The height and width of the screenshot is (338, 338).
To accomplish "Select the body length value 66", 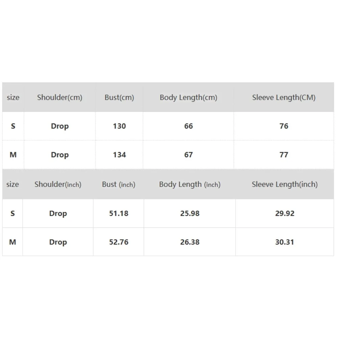I will tap(188, 126).
